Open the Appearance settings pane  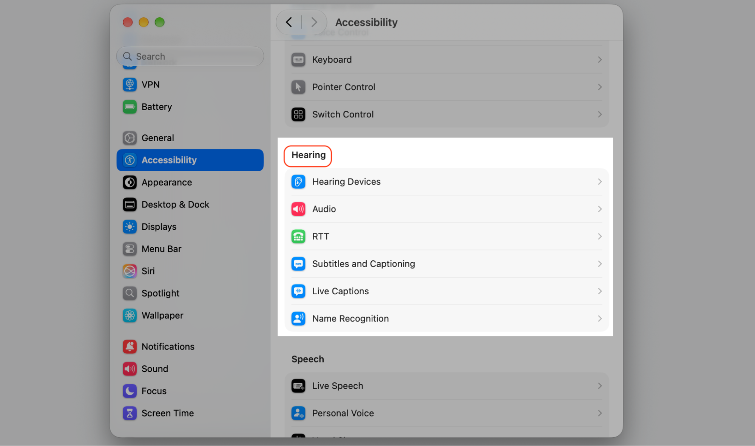tap(190, 183)
